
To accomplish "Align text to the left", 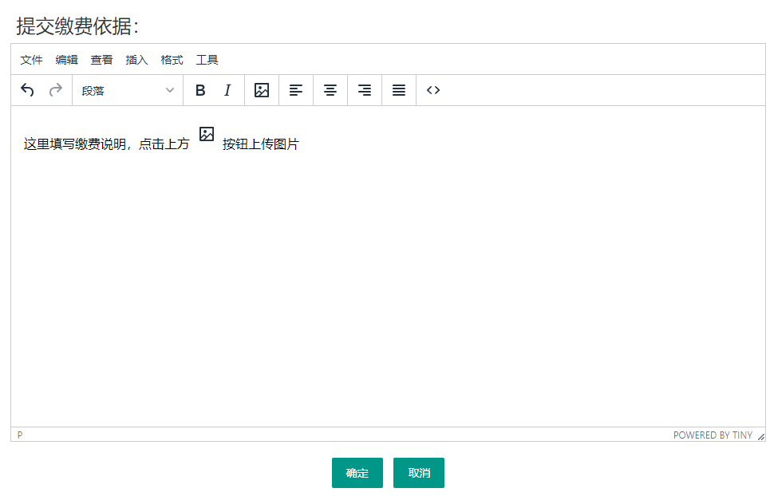I will (x=296, y=90).
